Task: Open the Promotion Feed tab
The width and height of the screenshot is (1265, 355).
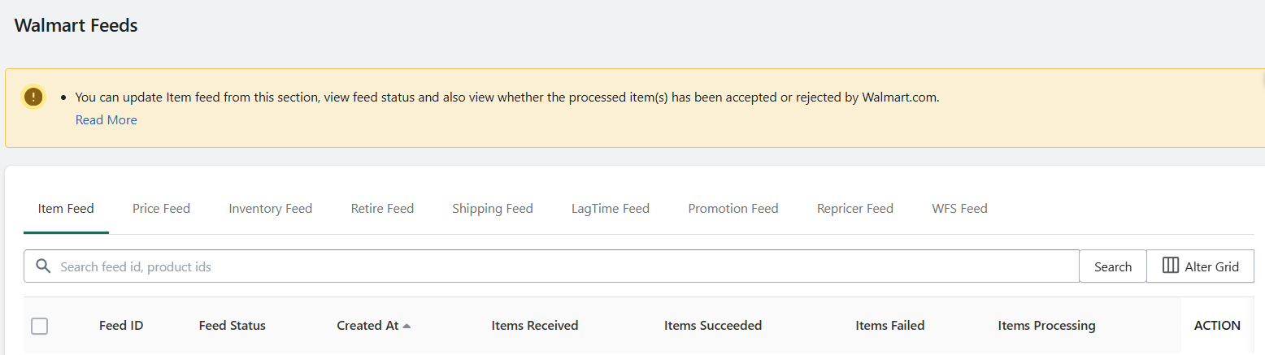Action: point(733,209)
